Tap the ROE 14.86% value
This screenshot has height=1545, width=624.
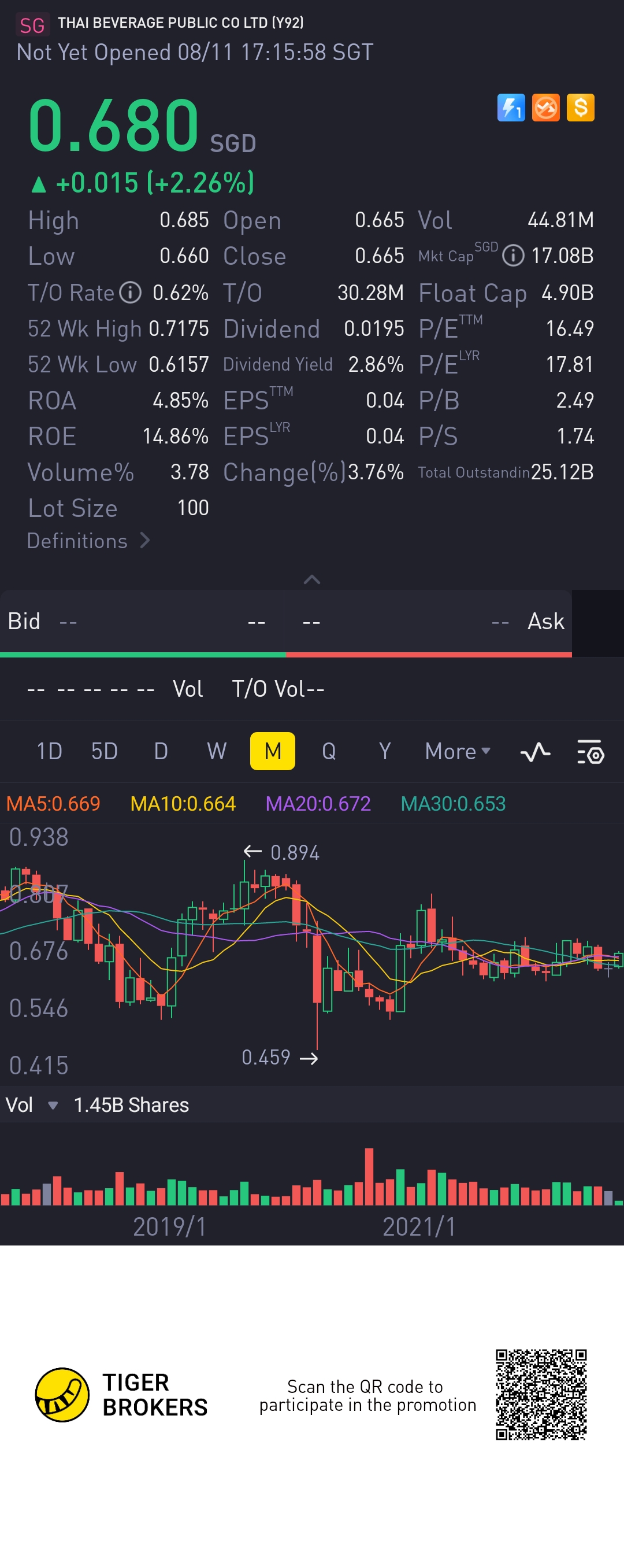pos(176,436)
